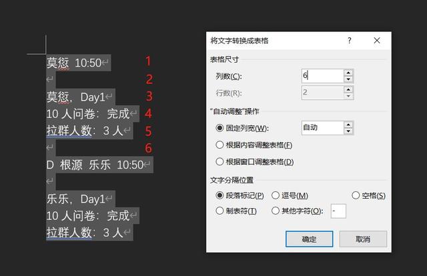Close the 将文字转换成表格 dialog
427x276 pixels.
(x=377, y=41)
